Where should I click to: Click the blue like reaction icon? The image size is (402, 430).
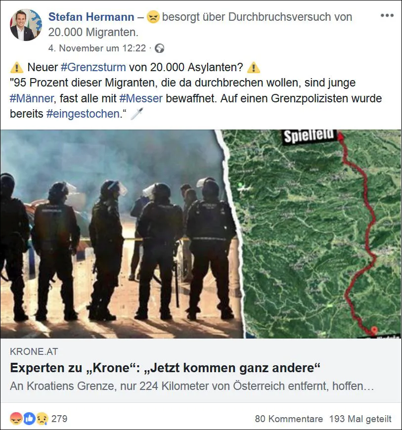tap(29, 419)
